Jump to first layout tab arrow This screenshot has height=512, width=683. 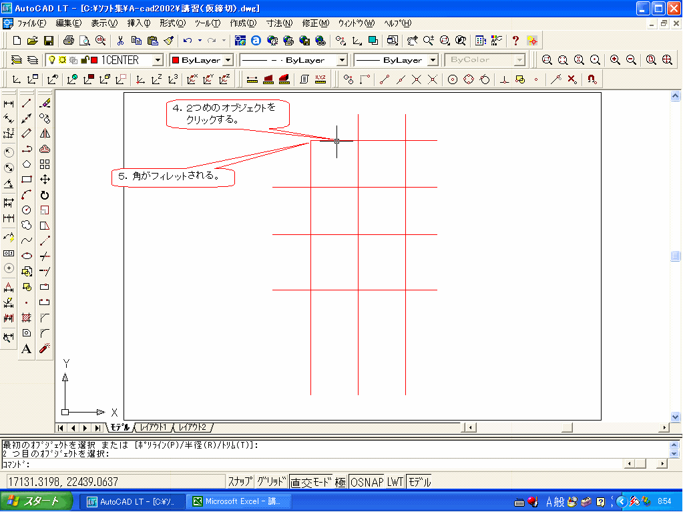[x=61, y=428]
